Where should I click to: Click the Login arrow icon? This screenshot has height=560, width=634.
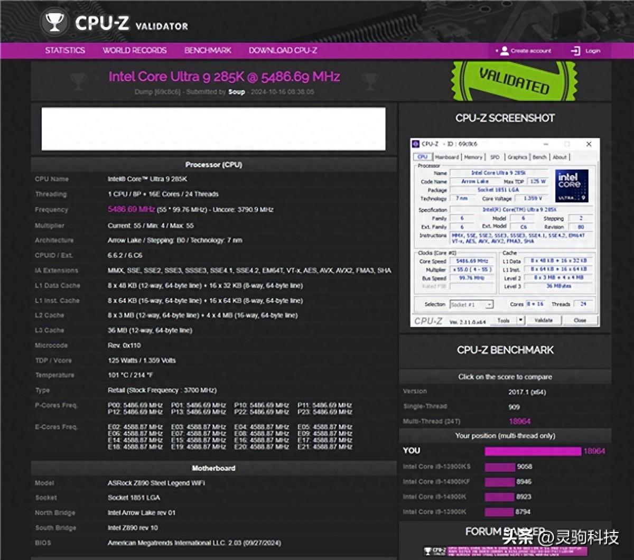click(575, 51)
